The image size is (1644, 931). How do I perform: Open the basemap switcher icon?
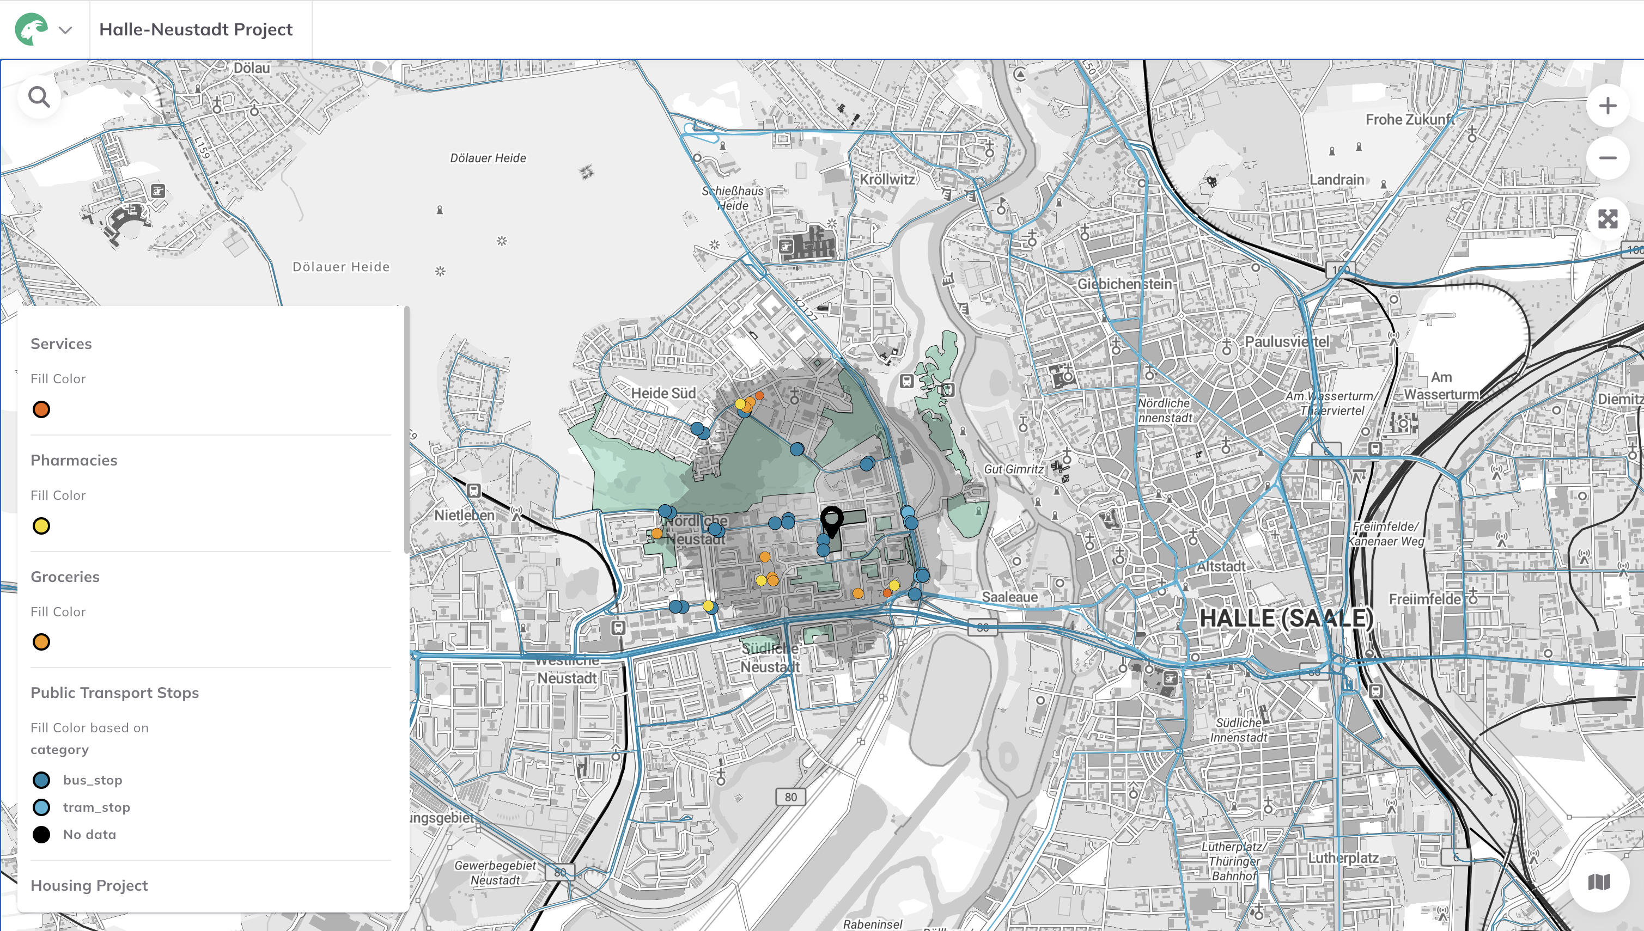tap(1599, 883)
